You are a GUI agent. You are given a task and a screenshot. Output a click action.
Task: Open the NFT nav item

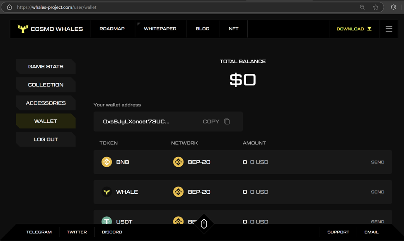[x=233, y=29]
